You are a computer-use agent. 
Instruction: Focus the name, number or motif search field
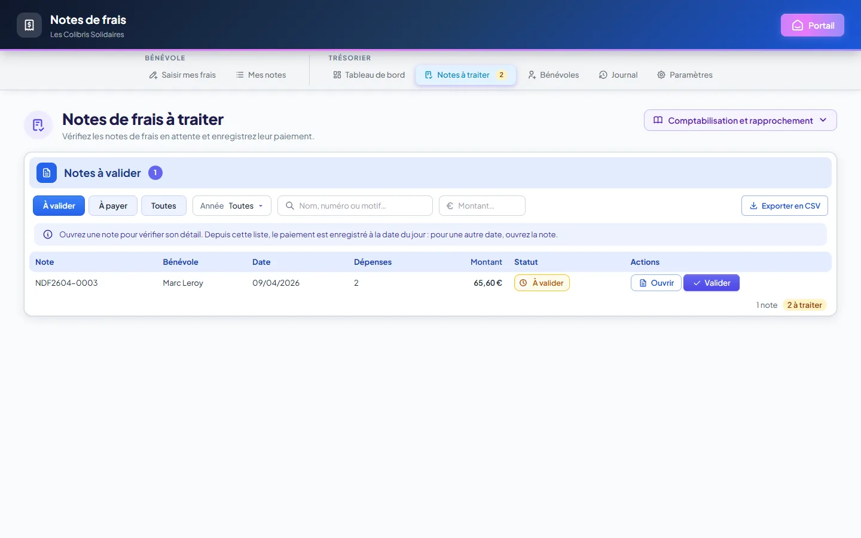pyautogui.click(x=355, y=206)
